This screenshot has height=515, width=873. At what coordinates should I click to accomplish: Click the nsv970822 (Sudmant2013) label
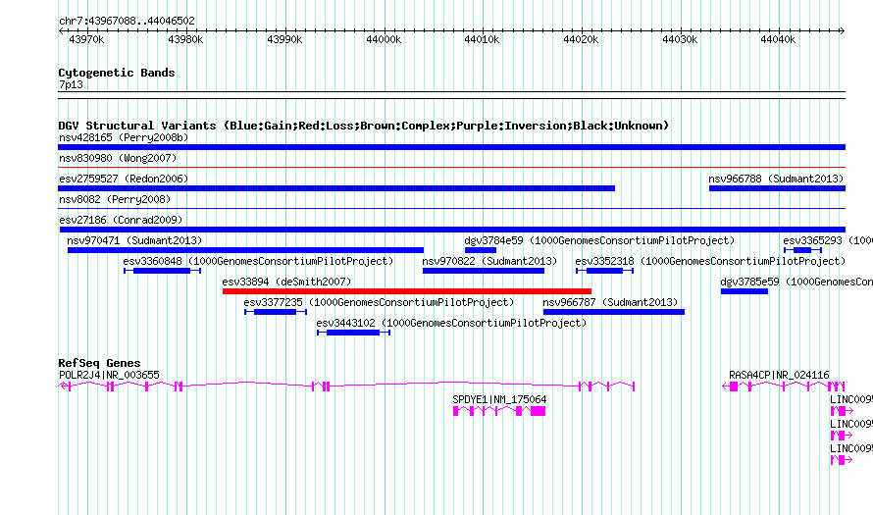point(489,261)
